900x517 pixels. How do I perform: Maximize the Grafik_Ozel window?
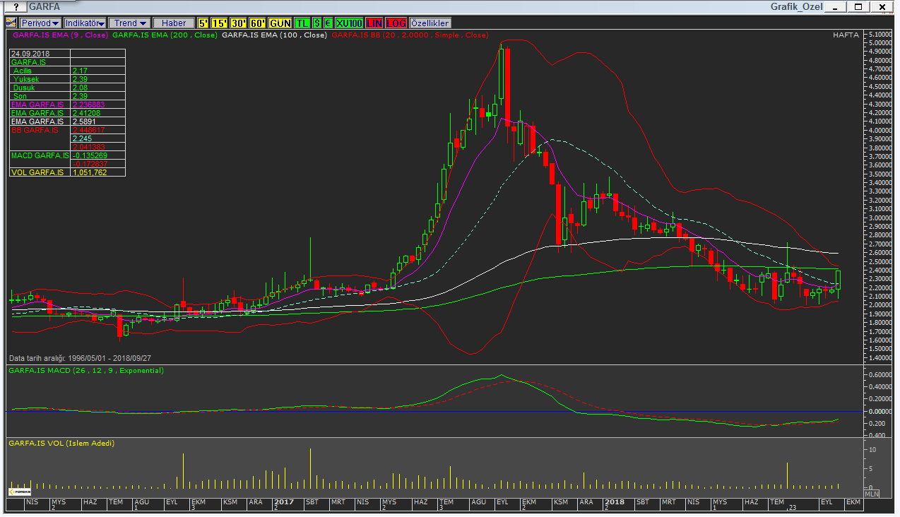coord(858,7)
